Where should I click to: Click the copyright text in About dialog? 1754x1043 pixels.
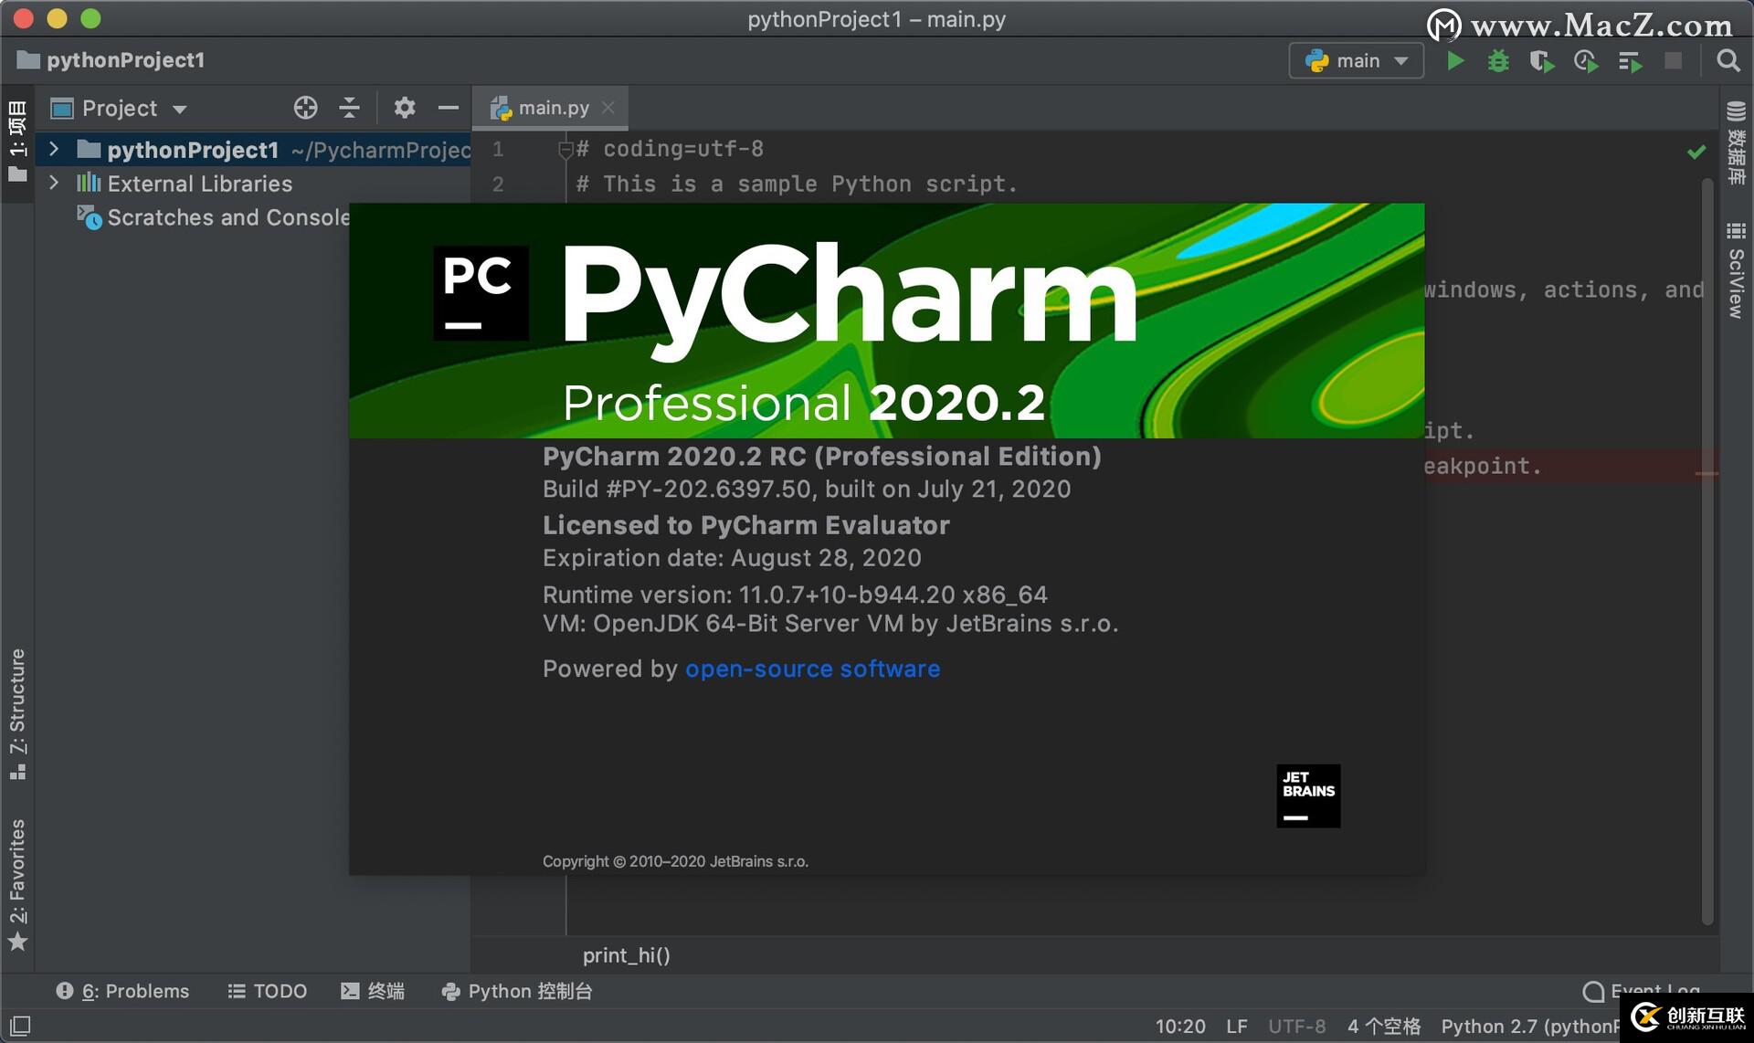675,861
